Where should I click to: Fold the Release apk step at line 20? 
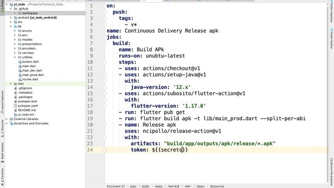[x=104, y=125]
